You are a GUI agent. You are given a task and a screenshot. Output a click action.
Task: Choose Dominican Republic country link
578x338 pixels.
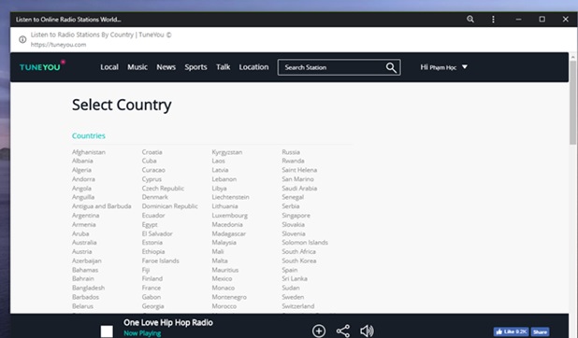coord(170,206)
